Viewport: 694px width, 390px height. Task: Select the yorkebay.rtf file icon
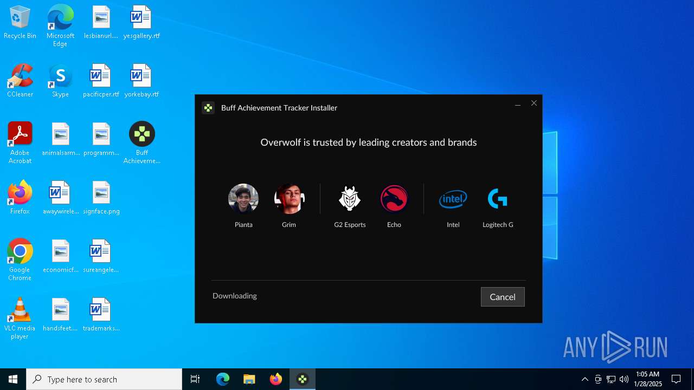(x=142, y=81)
